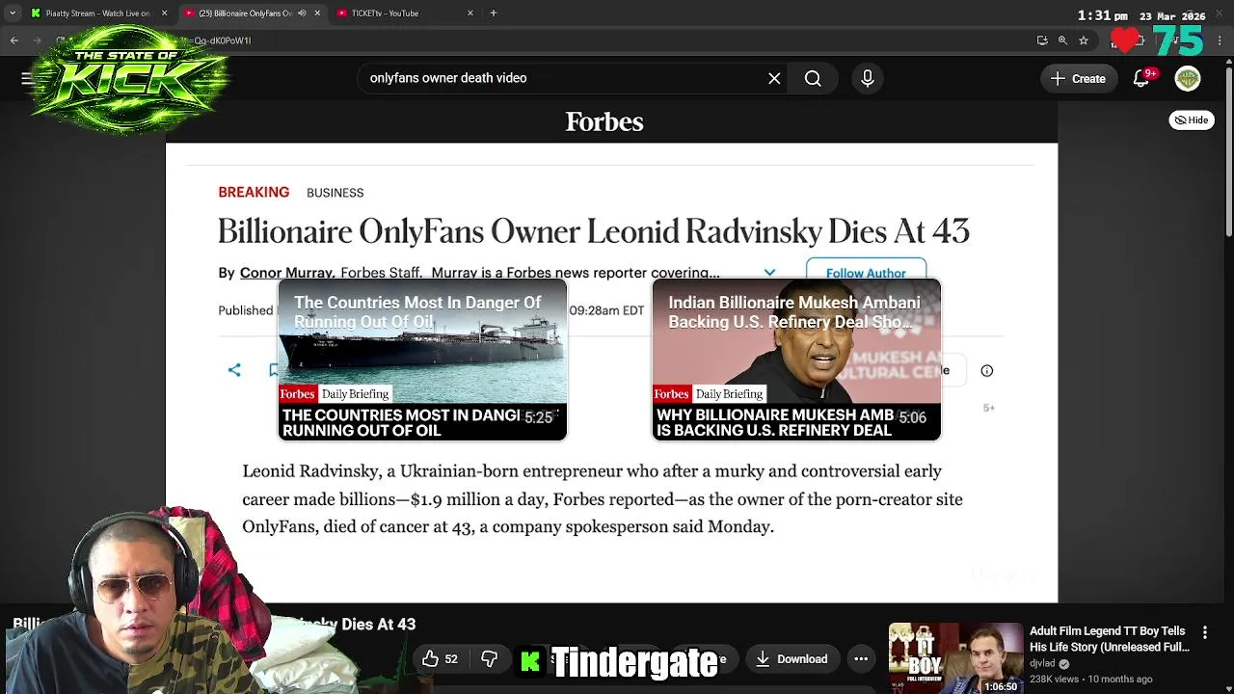Screen dimensions: 1234x694
Task: Start voice search with microphone
Action: pyautogui.click(x=868, y=78)
